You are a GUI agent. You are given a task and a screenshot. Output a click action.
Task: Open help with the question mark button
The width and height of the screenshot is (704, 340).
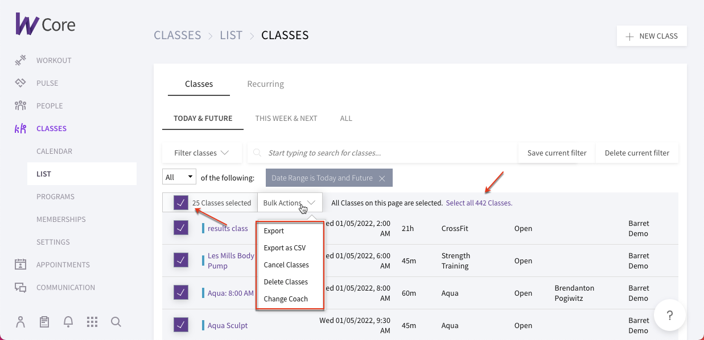coord(670,315)
